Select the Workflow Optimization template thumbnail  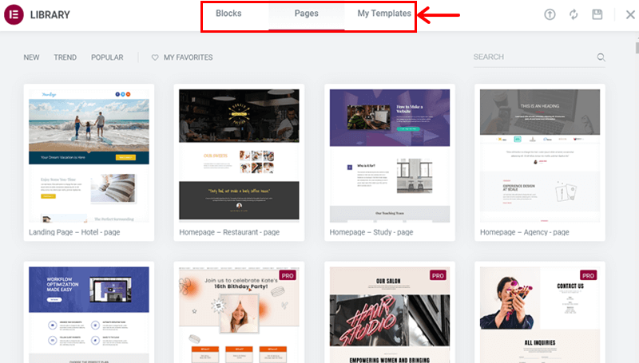89,314
